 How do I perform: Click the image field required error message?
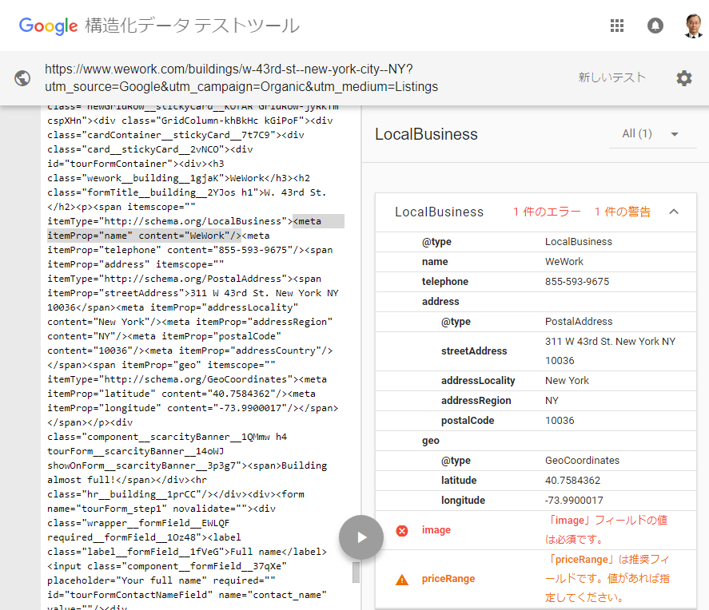pyautogui.click(x=606, y=530)
